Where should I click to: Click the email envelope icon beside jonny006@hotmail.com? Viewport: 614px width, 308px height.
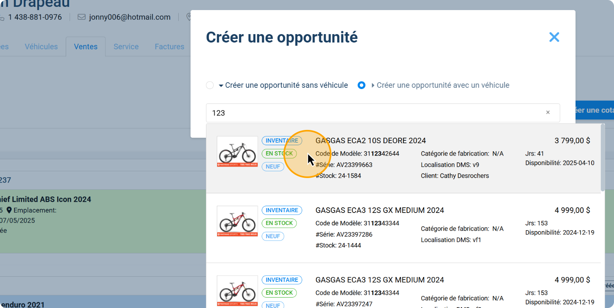(82, 17)
